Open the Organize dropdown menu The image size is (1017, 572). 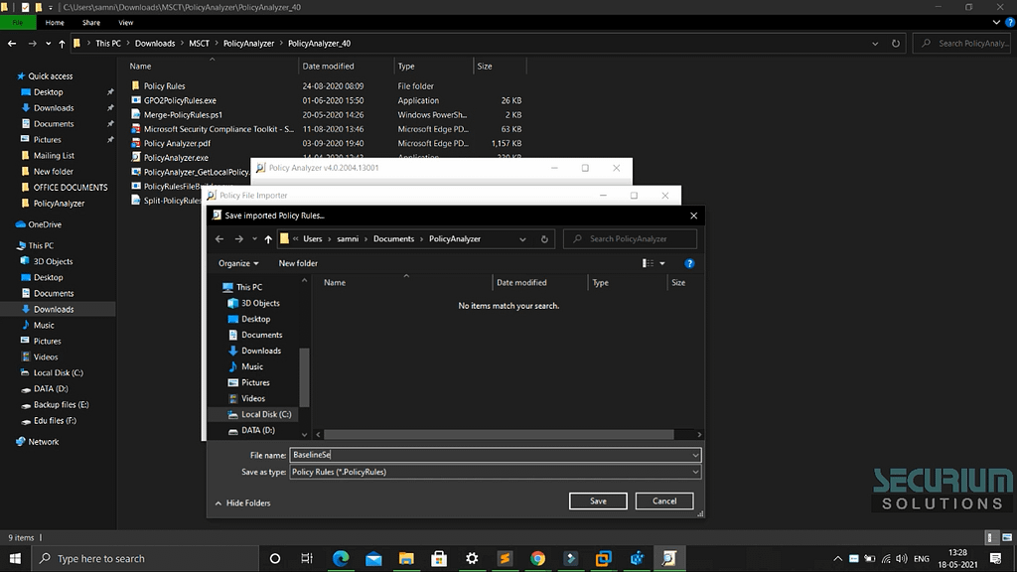coord(238,263)
